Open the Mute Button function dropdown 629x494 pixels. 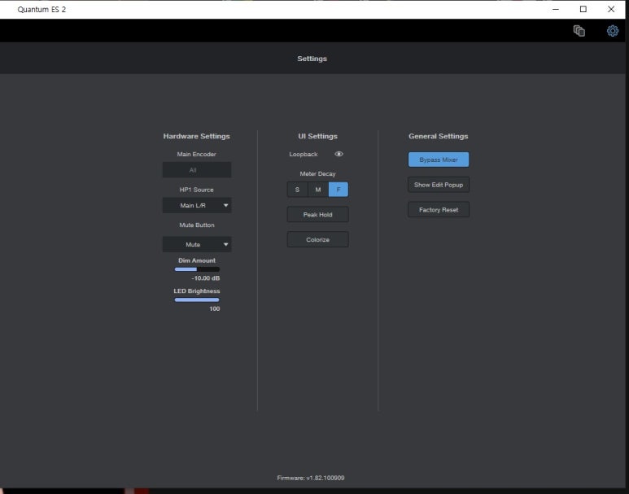click(x=197, y=244)
